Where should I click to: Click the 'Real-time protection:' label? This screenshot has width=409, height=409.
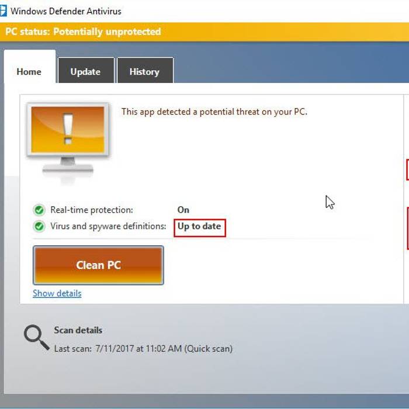(x=92, y=210)
